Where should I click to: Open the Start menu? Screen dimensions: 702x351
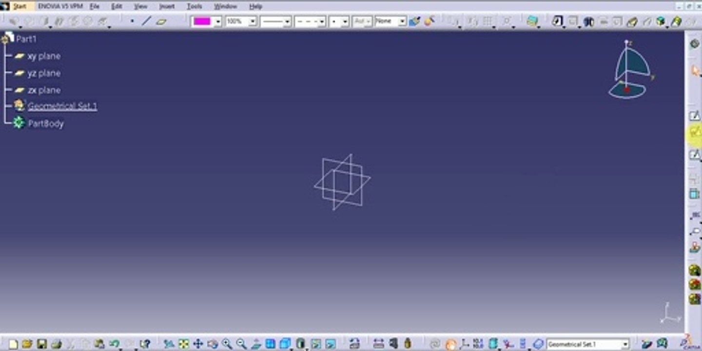19,6
